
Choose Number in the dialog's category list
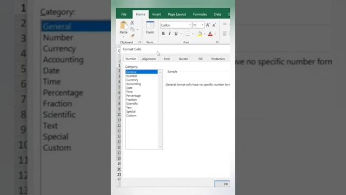[x=142, y=76]
